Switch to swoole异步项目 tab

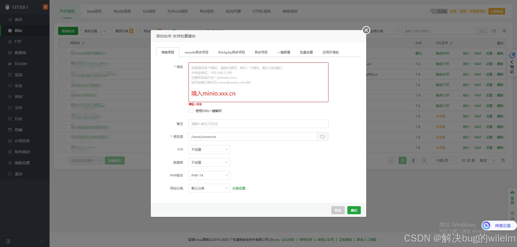(196, 52)
